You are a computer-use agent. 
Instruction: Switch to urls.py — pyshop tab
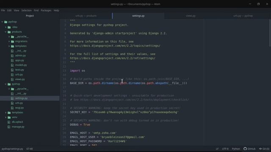tap(243, 16)
